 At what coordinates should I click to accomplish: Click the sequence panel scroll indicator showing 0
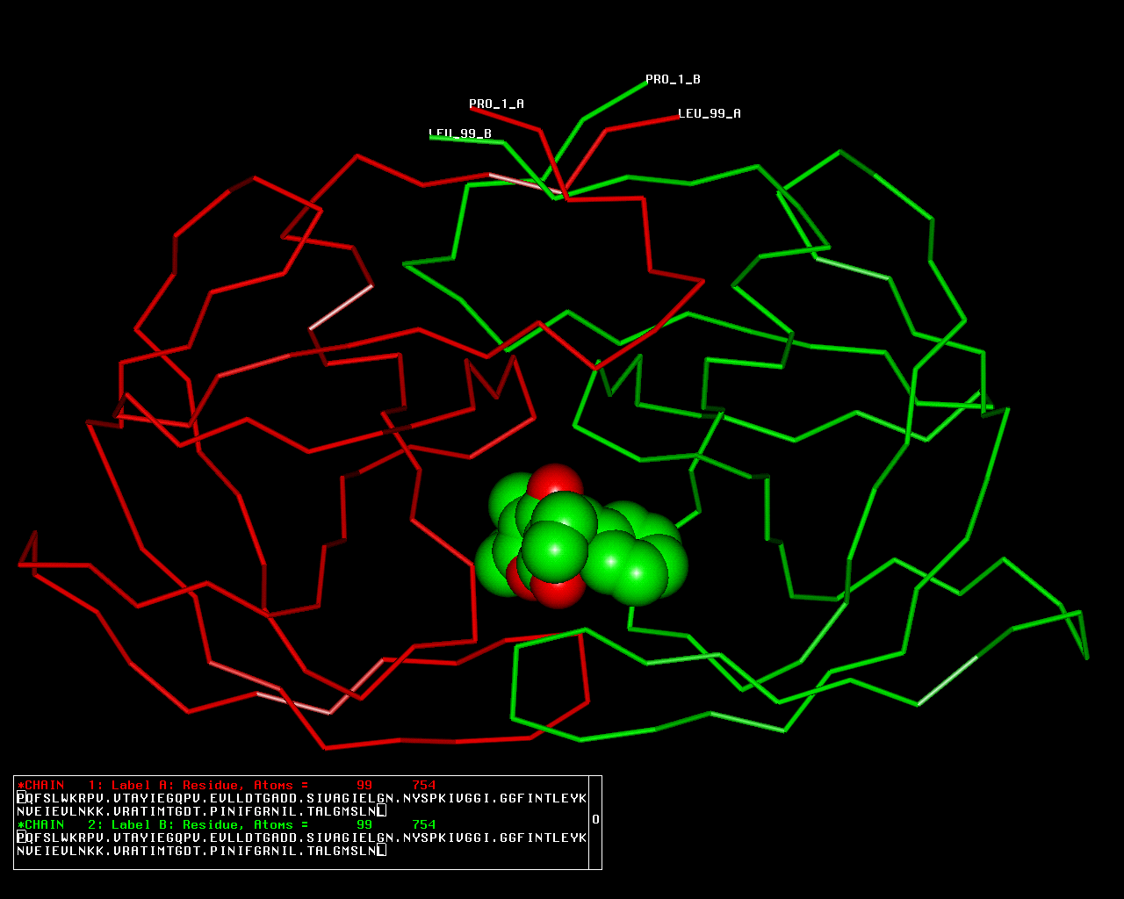[x=595, y=819]
